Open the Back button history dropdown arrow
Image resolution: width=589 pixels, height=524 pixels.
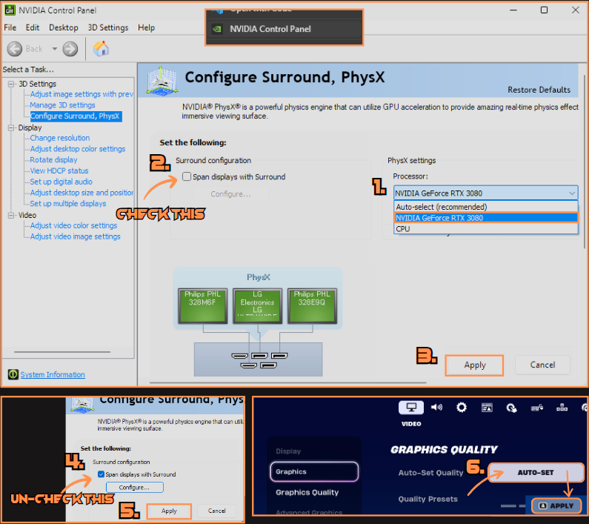55,49
